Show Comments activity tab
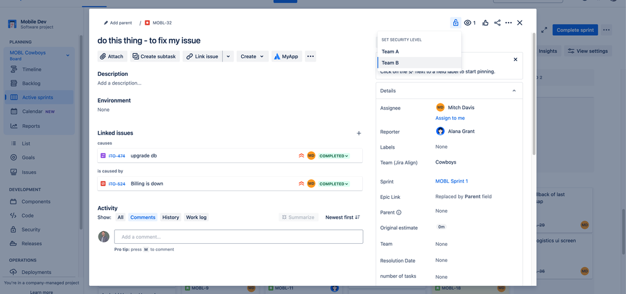The width and height of the screenshot is (626, 294). point(142,218)
